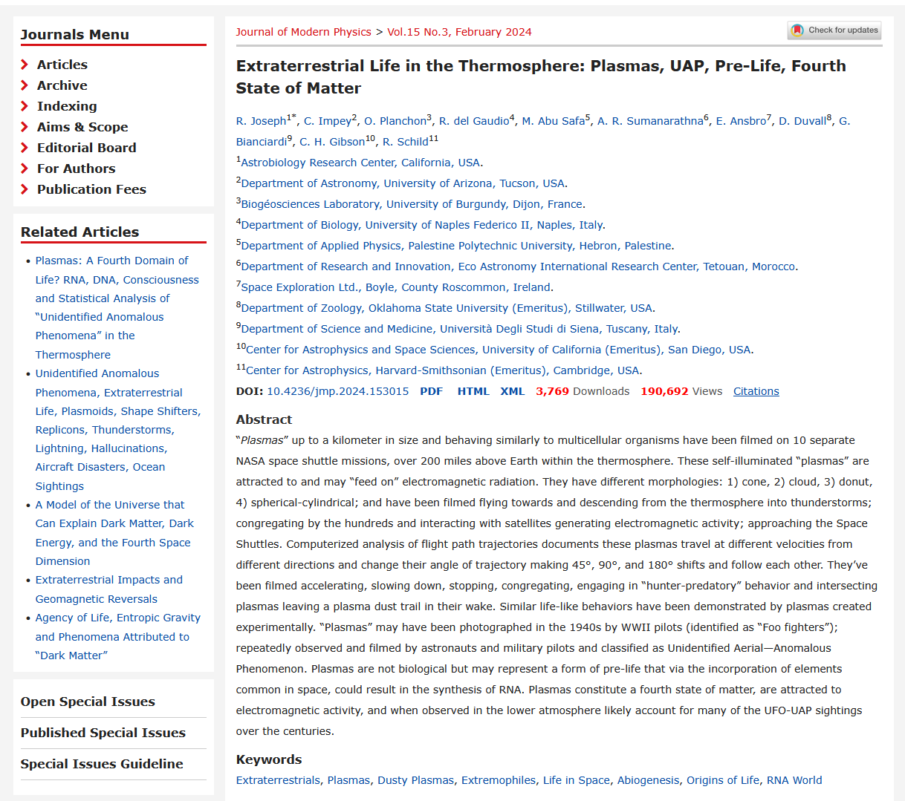Open the Special Issues Guideline
Image resolution: width=905 pixels, height=801 pixels.
[x=102, y=764]
